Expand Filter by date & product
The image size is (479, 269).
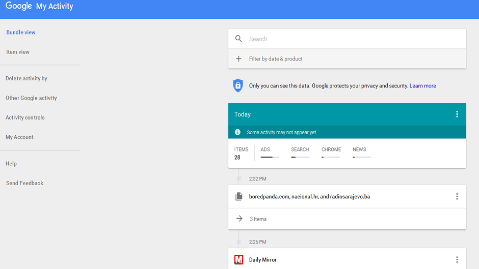[276, 59]
